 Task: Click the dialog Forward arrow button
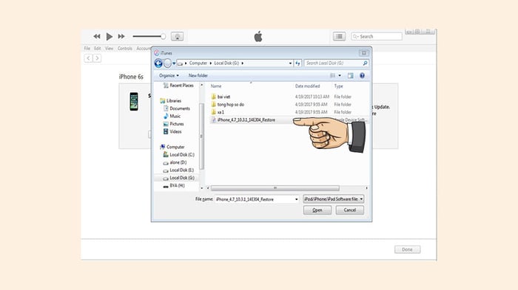pyautogui.click(x=167, y=63)
